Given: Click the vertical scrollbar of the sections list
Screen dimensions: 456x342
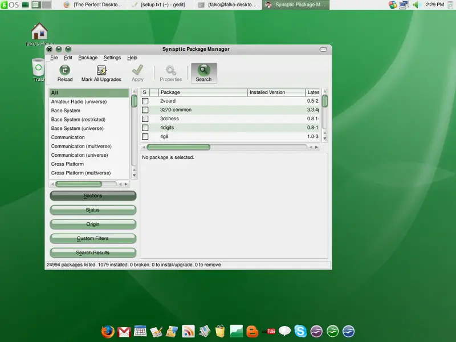Looking at the screenshot, I should [x=134, y=133].
